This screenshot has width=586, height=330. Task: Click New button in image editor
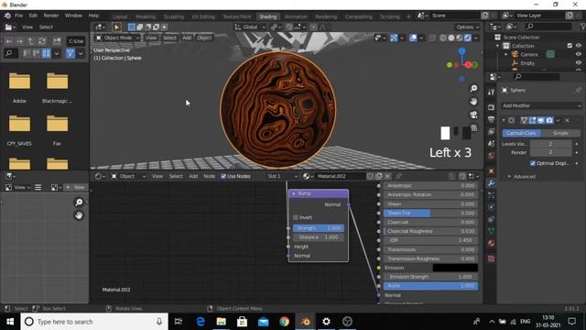click(x=75, y=187)
